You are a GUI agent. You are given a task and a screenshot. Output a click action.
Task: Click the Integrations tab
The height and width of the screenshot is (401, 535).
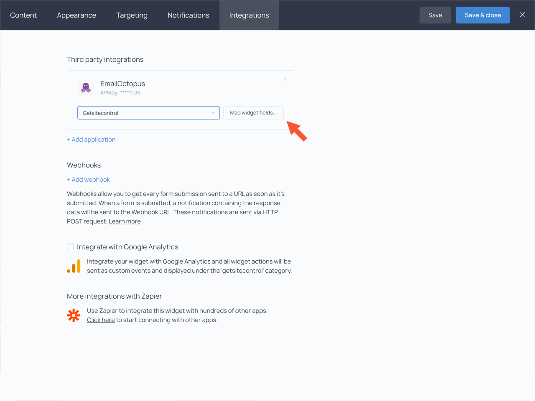tap(249, 15)
